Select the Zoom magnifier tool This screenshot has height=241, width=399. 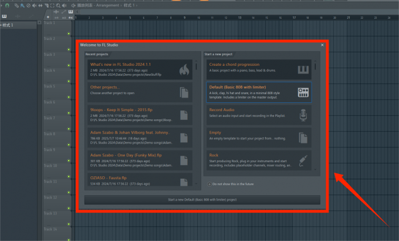click(x=58, y=6)
